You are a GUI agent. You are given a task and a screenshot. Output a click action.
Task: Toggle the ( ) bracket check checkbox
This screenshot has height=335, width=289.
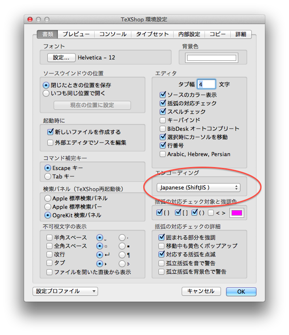194,213
